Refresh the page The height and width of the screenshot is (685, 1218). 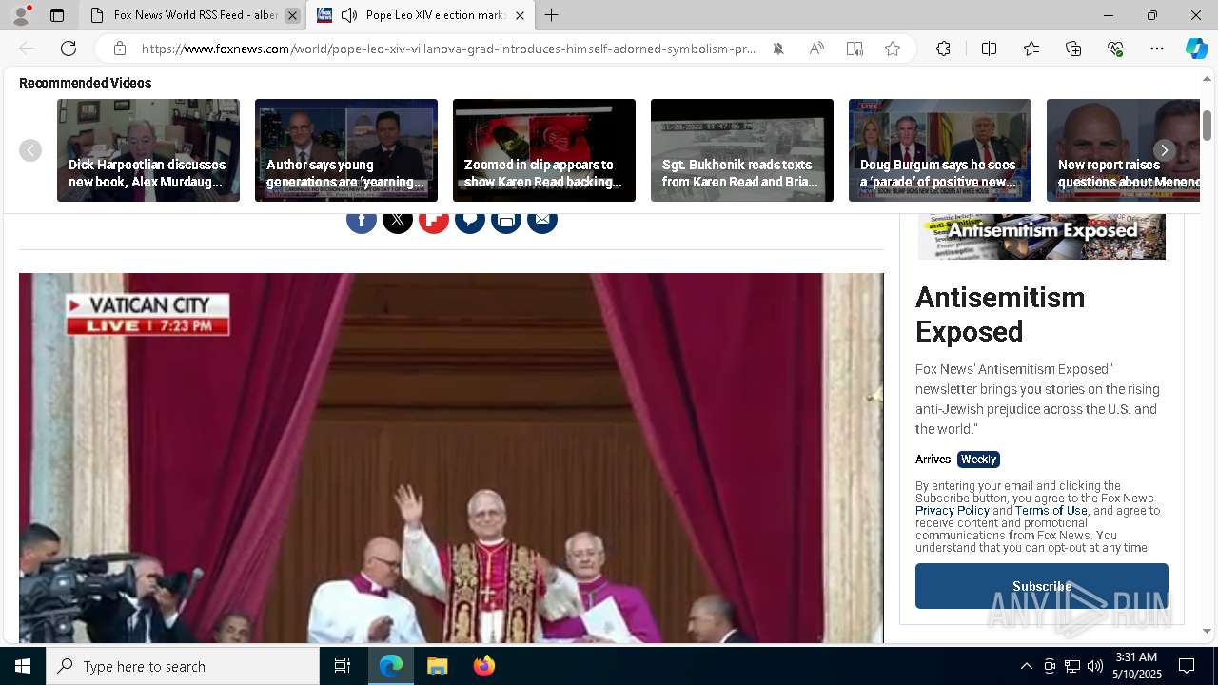tap(69, 49)
